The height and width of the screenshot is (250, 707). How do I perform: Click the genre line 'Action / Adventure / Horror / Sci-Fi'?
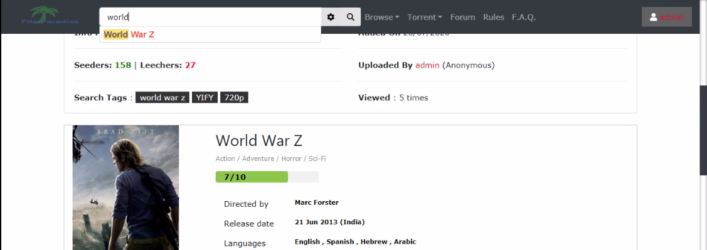[x=270, y=159]
